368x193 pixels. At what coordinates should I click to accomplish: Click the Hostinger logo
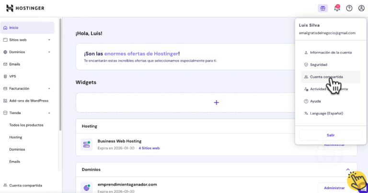coord(26,8)
